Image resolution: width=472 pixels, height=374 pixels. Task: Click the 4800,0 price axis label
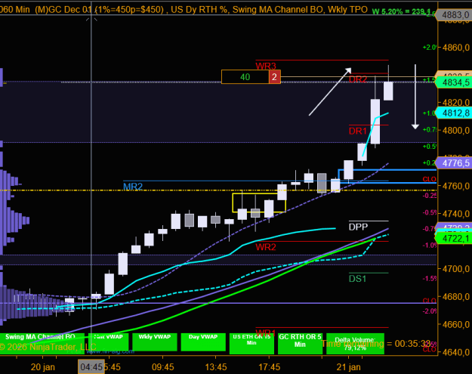point(456,131)
